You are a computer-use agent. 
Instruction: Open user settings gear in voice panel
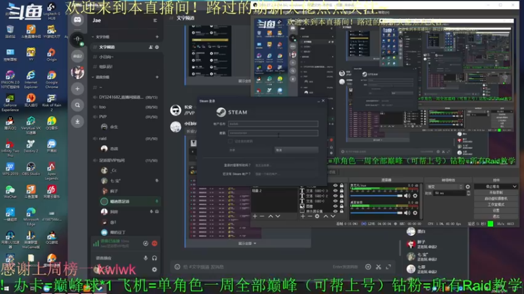point(155,269)
